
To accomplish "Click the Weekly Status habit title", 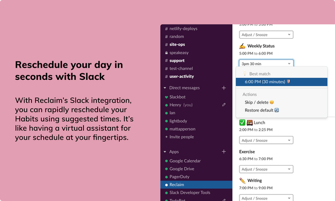I will tap(261, 46).
